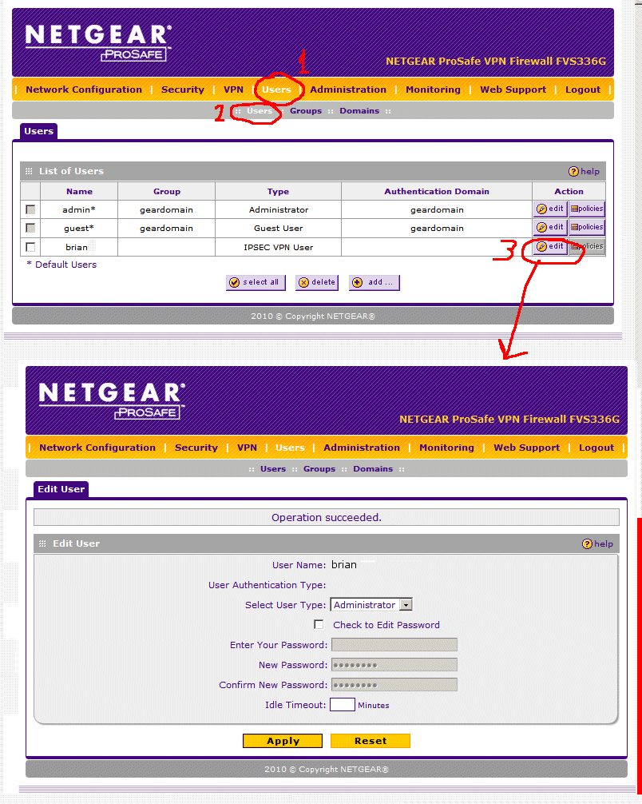Select the Edit User tab
Viewport: 642px width, 804px height.
pyautogui.click(x=61, y=489)
